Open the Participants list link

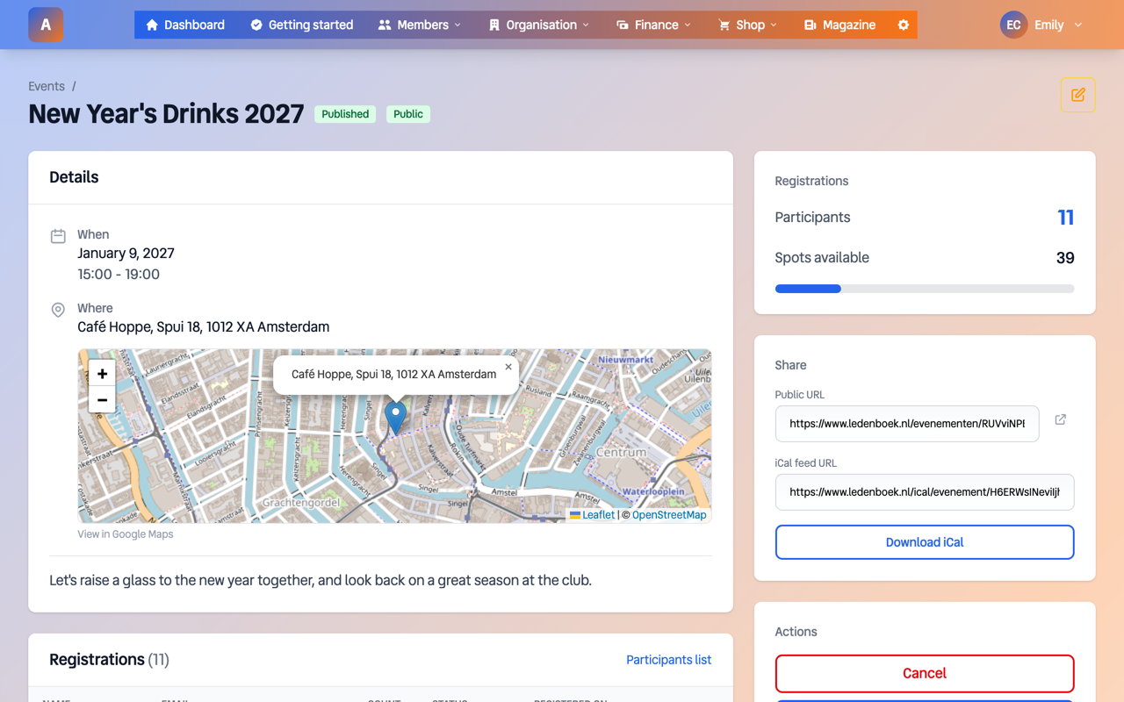point(668,660)
